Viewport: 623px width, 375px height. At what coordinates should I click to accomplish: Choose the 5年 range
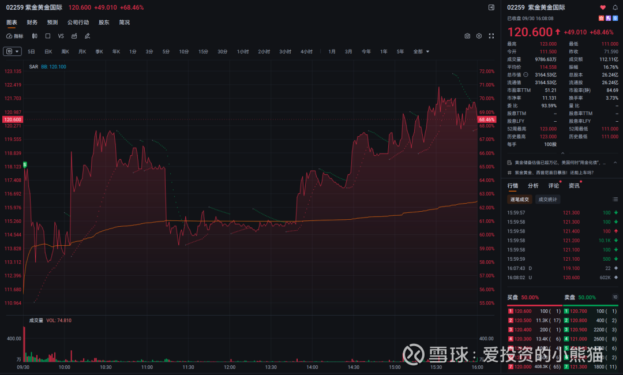pos(400,52)
